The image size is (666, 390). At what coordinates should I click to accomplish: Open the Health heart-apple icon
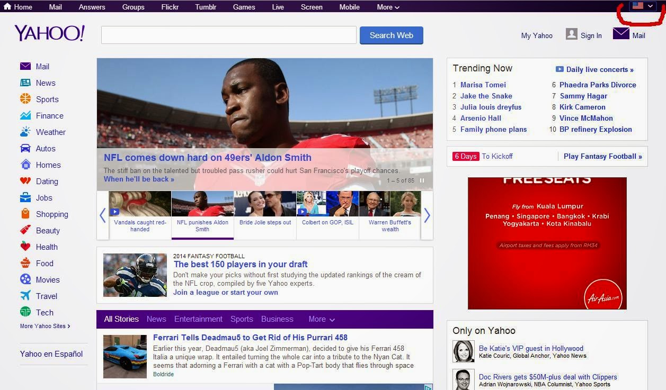pyautogui.click(x=25, y=246)
